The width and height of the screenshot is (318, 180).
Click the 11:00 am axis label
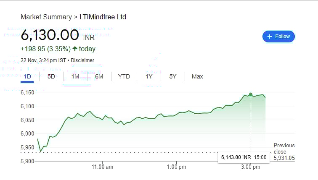103,167
